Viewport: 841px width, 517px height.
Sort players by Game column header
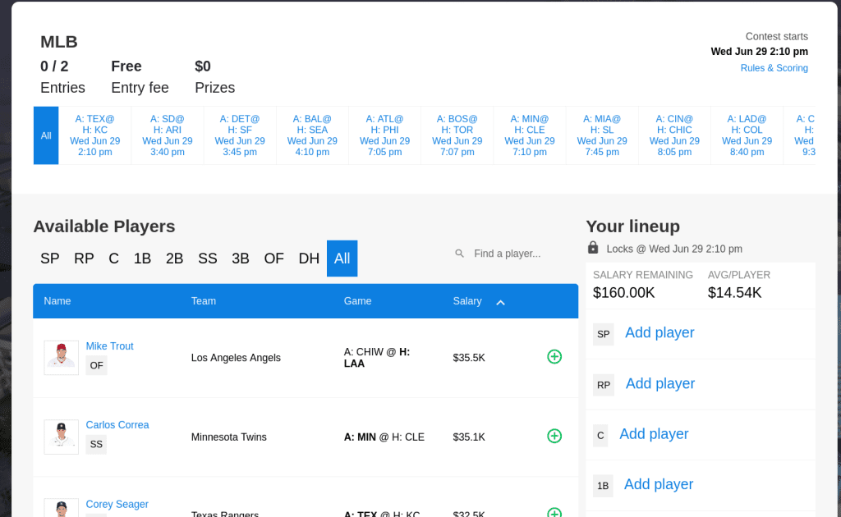click(358, 301)
